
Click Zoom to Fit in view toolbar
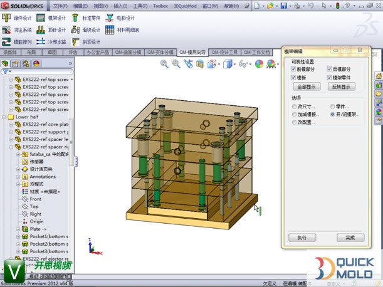pyautogui.click(x=164, y=64)
